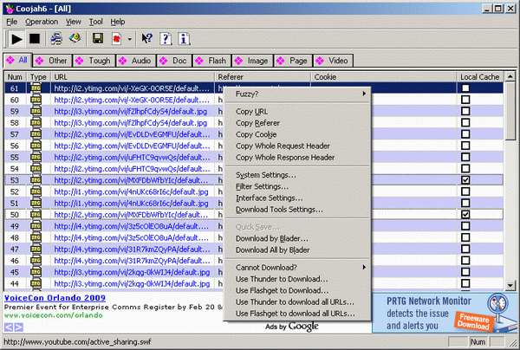Open the VoiceCon Orlando 2009 ad link
The width and height of the screenshot is (520, 350).
55,298
